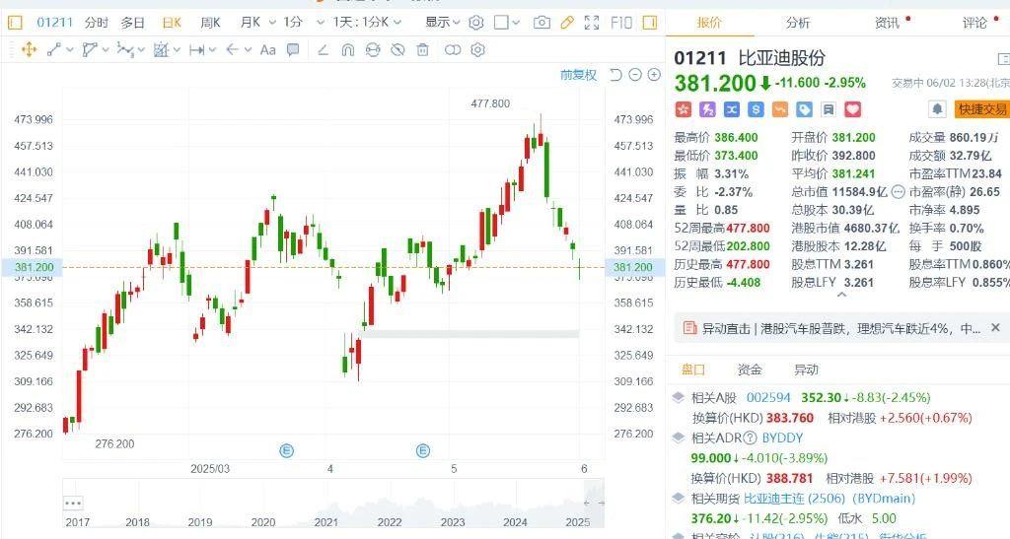Toggle hide drawings (crossed eye) icon

397,49
